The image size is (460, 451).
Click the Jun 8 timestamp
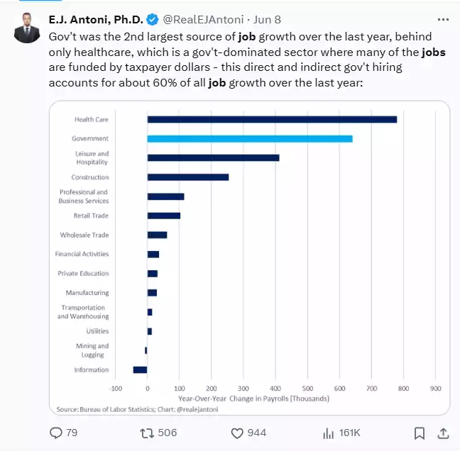pos(270,19)
